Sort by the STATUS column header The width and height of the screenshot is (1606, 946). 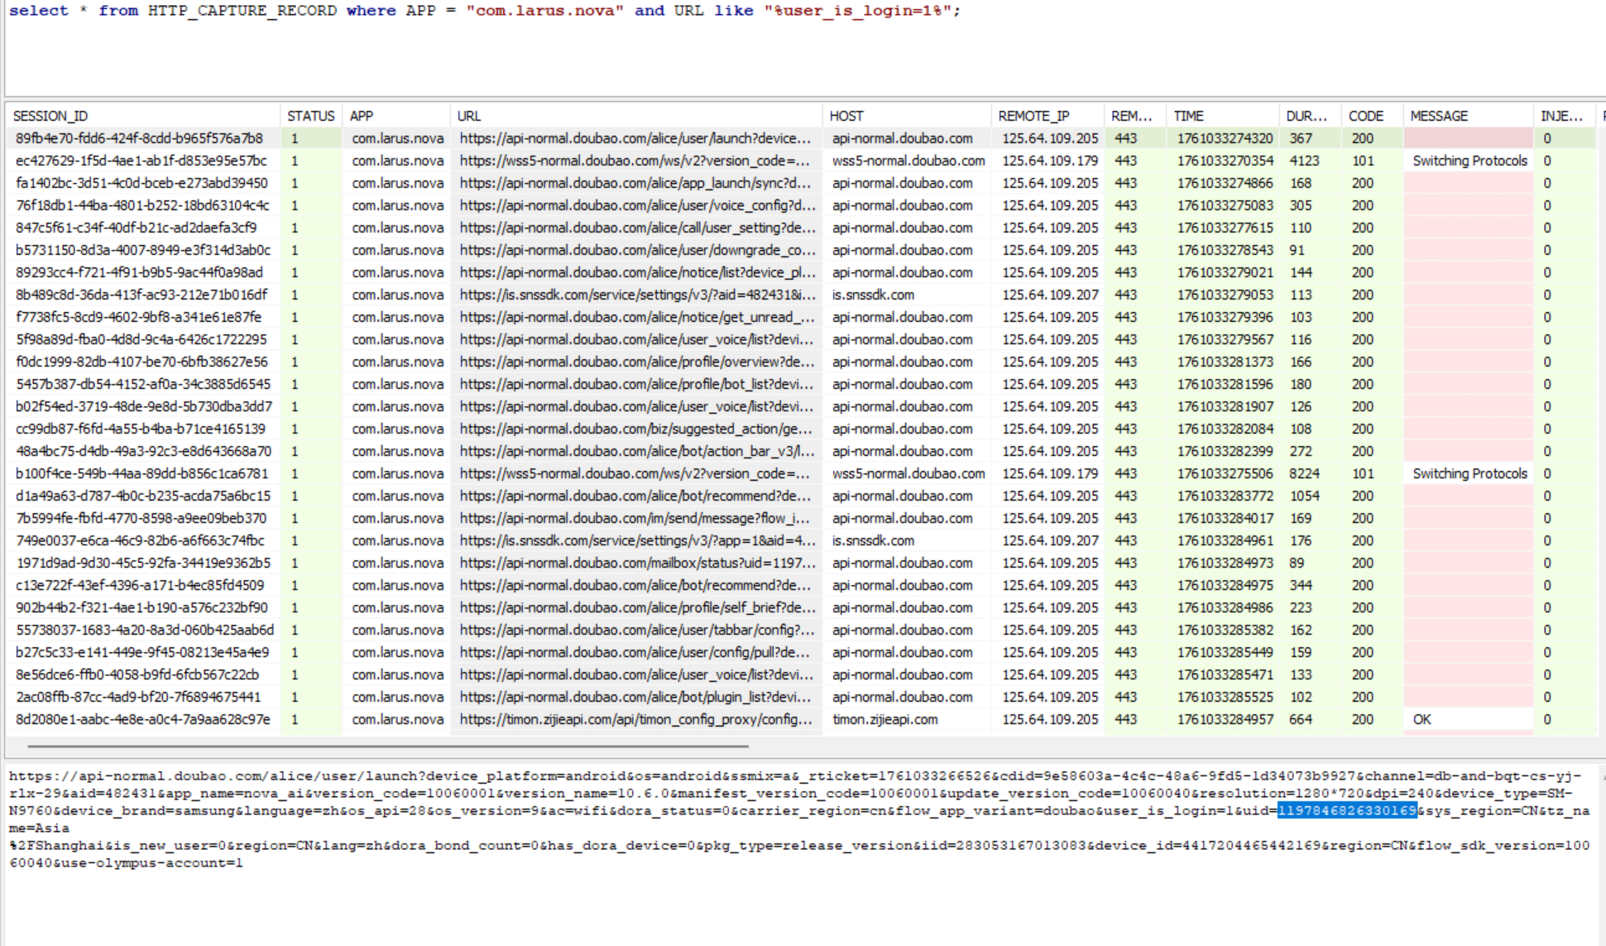pos(310,116)
